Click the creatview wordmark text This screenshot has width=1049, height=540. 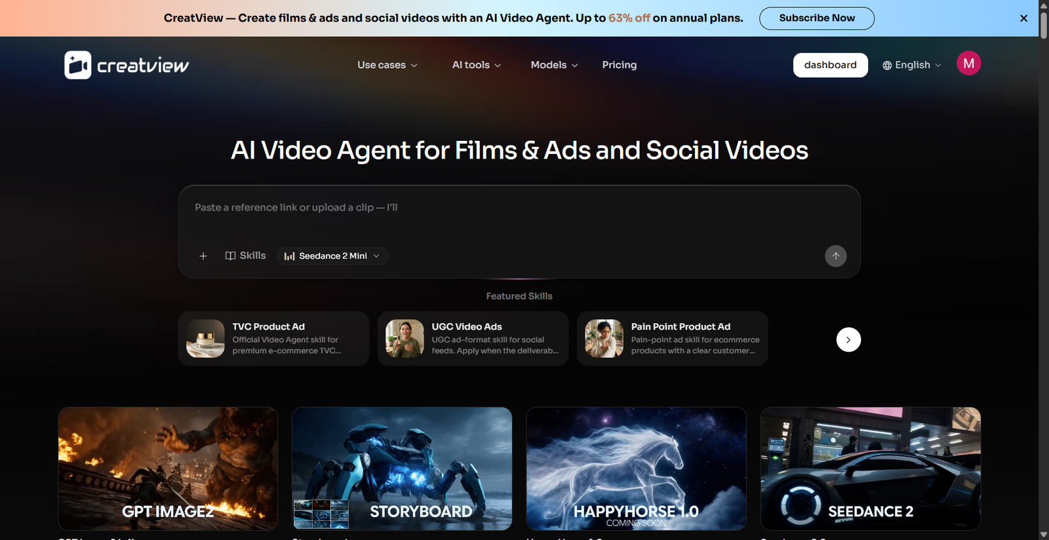(x=143, y=66)
